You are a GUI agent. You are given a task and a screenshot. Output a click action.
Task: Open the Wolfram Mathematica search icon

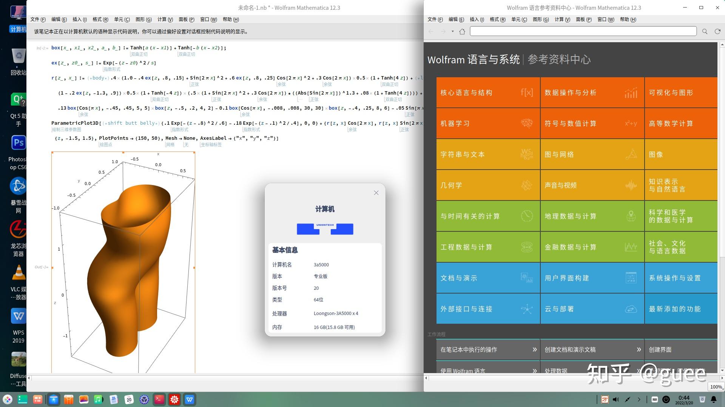tap(705, 31)
